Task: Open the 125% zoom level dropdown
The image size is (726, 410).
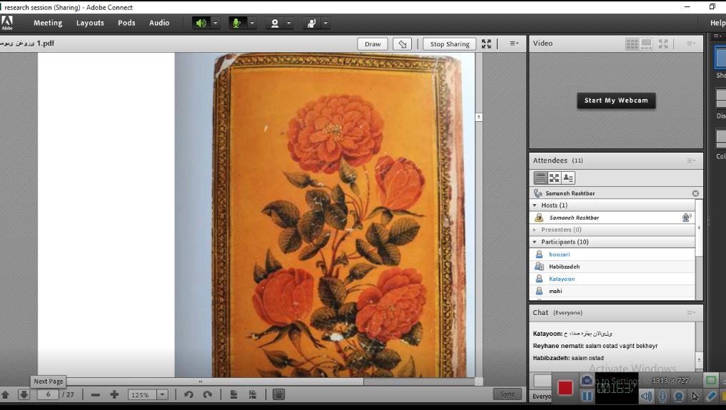Action: point(163,395)
